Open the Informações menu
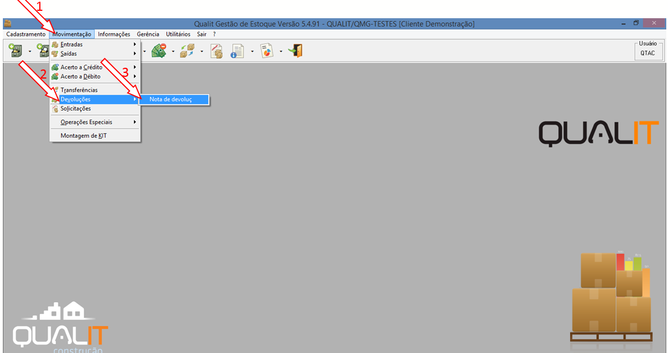Screen dimensions: 668x353 [x=114, y=34]
